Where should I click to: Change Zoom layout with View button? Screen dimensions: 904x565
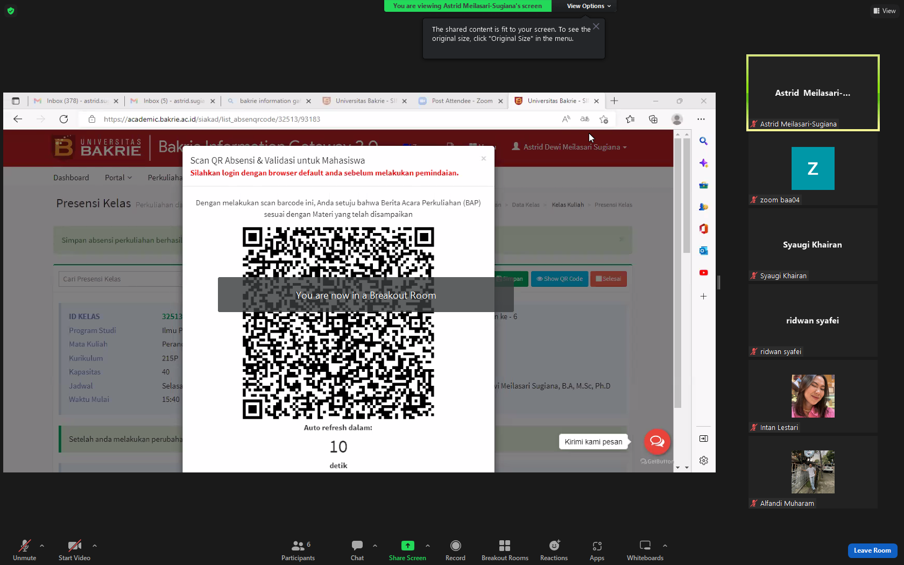pyautogui.click(x=885, y=11)
